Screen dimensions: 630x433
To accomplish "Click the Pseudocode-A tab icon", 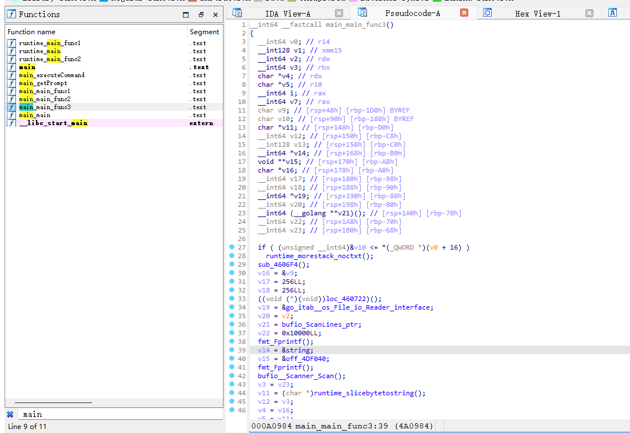I will [x=362, y=13].
